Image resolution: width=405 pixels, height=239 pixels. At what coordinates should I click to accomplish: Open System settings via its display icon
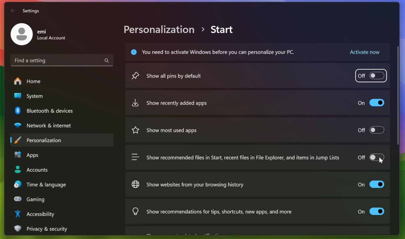17,96
